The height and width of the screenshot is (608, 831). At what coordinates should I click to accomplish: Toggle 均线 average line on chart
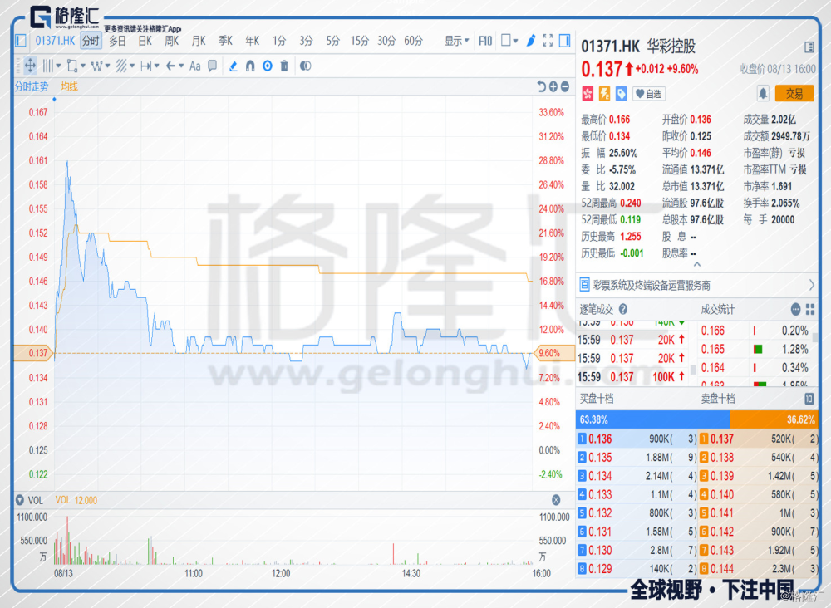coord(69,86)
